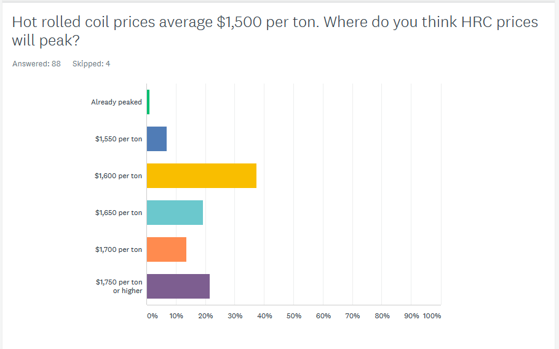Click the 20% tick label on x-axis

click(x=205, y=316)
